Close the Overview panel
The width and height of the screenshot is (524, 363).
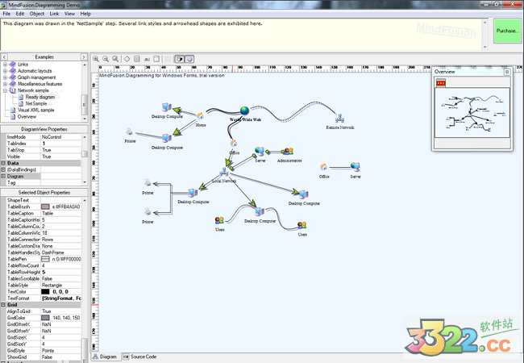[507, 72]
